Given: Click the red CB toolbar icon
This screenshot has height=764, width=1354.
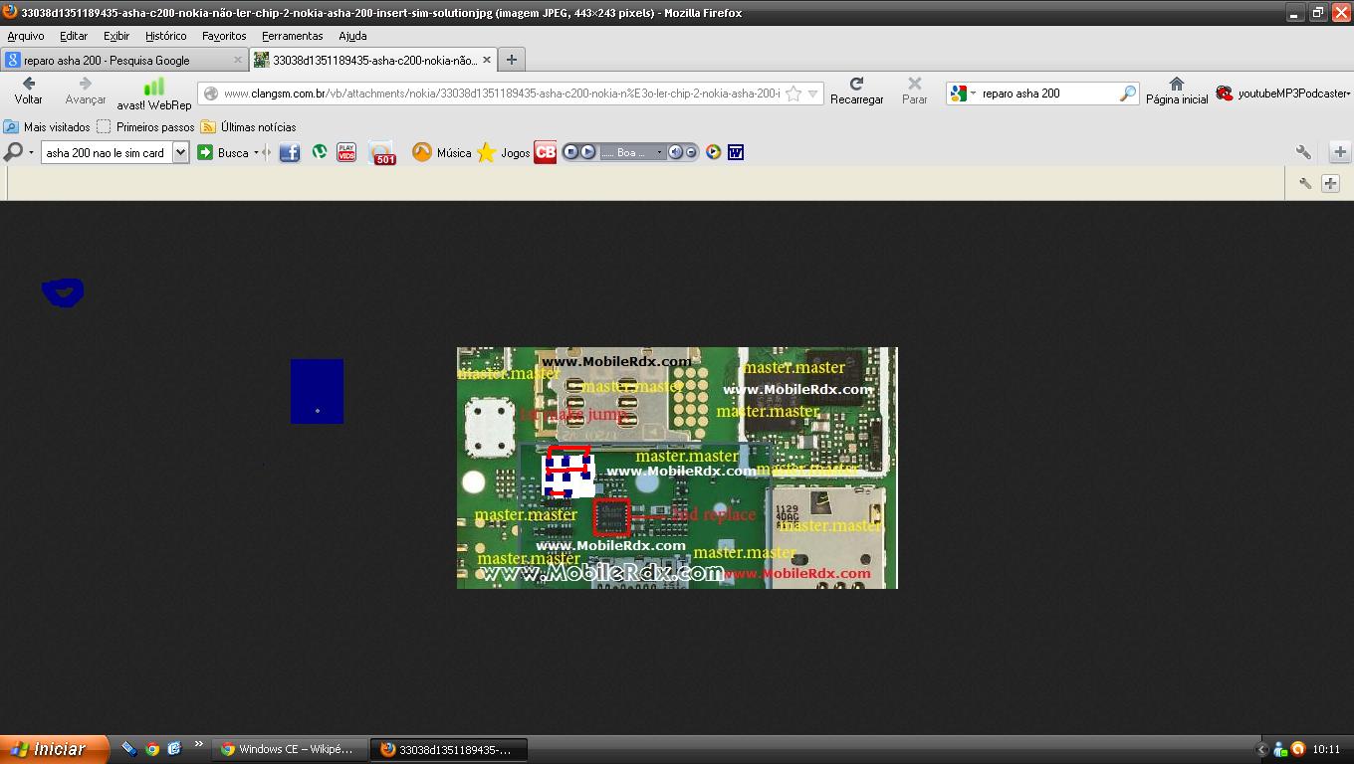Looking at the screenshot, I should pyautogui.click(x=546, y=152).
